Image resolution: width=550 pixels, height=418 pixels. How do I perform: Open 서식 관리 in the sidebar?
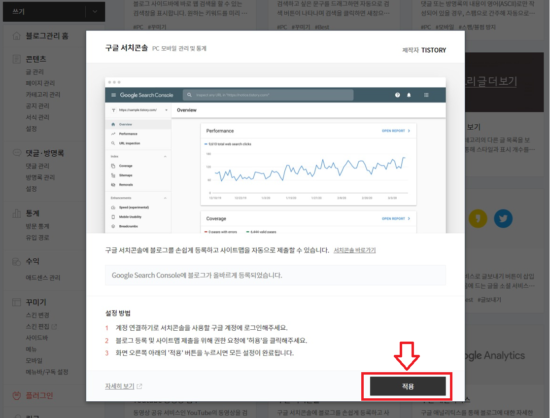tap(37, 117)
